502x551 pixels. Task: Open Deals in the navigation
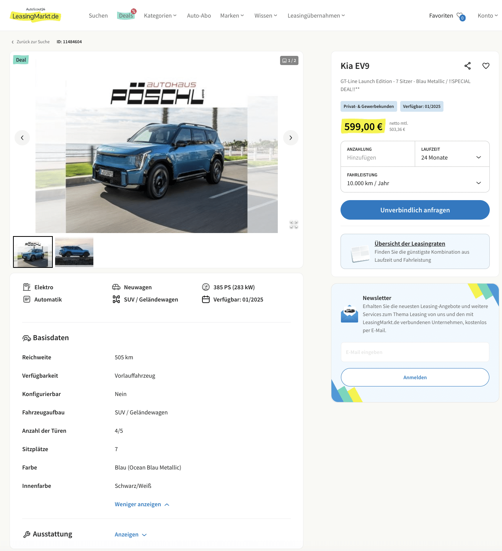(126, 16)
